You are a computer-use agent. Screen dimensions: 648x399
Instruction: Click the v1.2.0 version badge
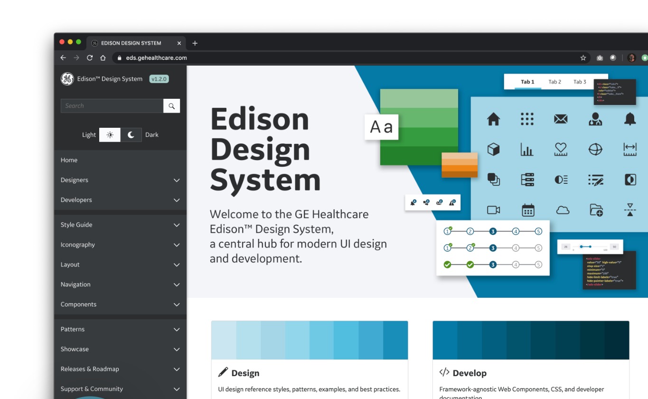click(159, 79)
